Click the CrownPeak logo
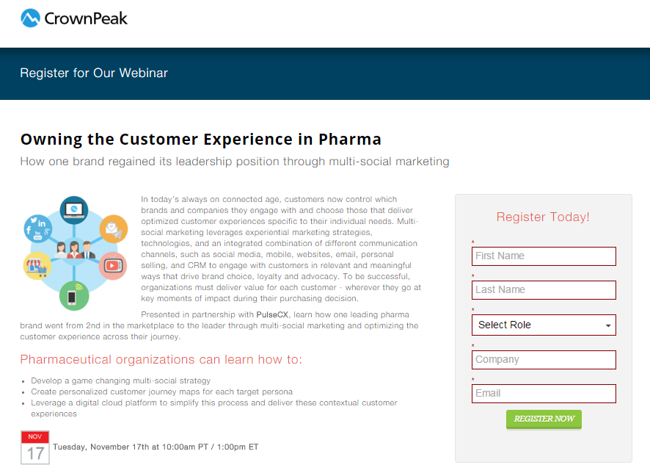Screen dimensions: 650x473 (x=73, y=18)
